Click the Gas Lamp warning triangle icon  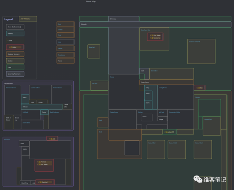(152, 38)
